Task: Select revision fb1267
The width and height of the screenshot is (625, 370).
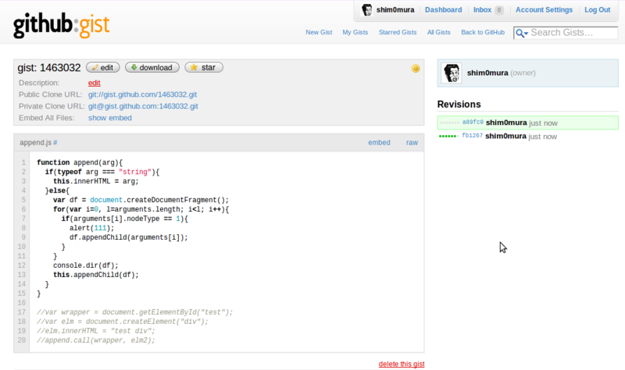Action: 472,136
